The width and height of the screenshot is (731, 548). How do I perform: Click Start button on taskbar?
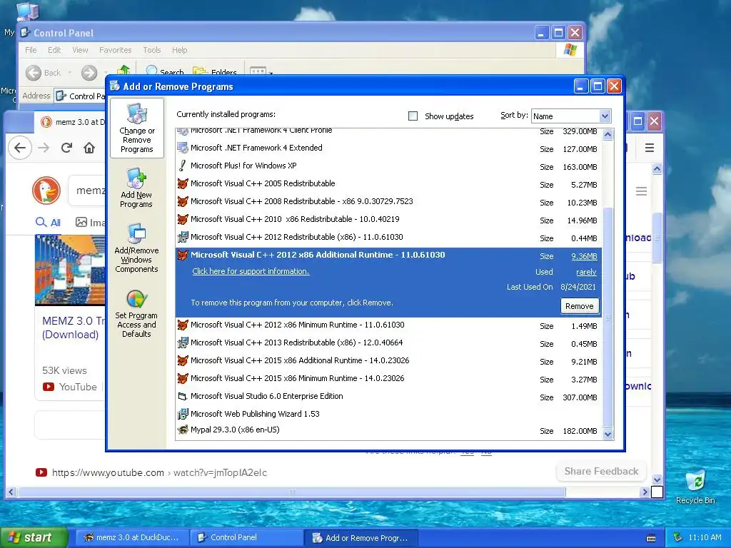point(34,537)
